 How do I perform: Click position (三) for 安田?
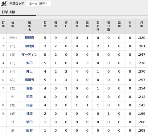[x=13, y=63]
